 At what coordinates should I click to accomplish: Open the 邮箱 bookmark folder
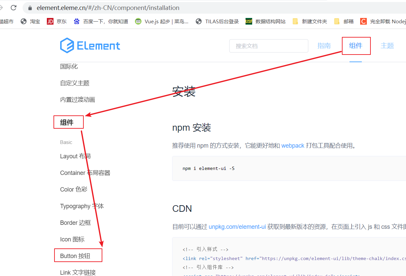coord(344,21)
